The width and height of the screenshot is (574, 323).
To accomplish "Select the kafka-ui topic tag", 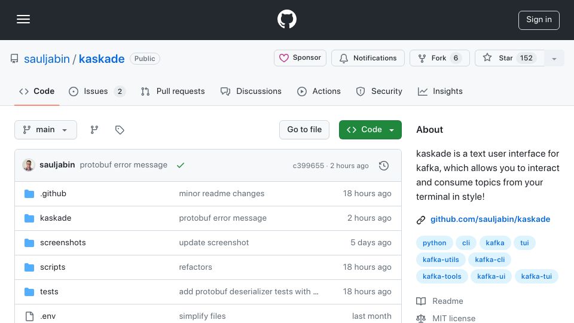I will click(491, 276).
